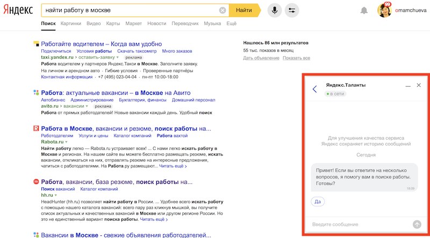This screenshot has width=430, height=238.
Task: Switch to the Музыка tab
Action: [x=212, y=24]
